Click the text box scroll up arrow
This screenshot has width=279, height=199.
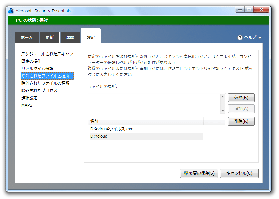[x=223, y=97]
